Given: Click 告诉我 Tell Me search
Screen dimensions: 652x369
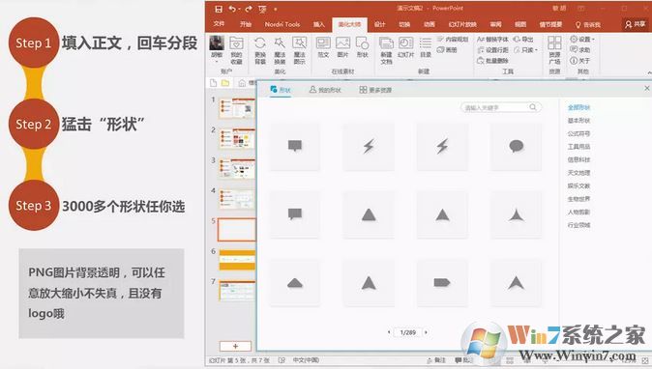Looking at the screenshot, I should [587, 25].
